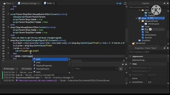Image resolution: width=170 pixels, height=95 pixels.
Task: Select ToolInfo in the Explorer
Action: point(151,16)
